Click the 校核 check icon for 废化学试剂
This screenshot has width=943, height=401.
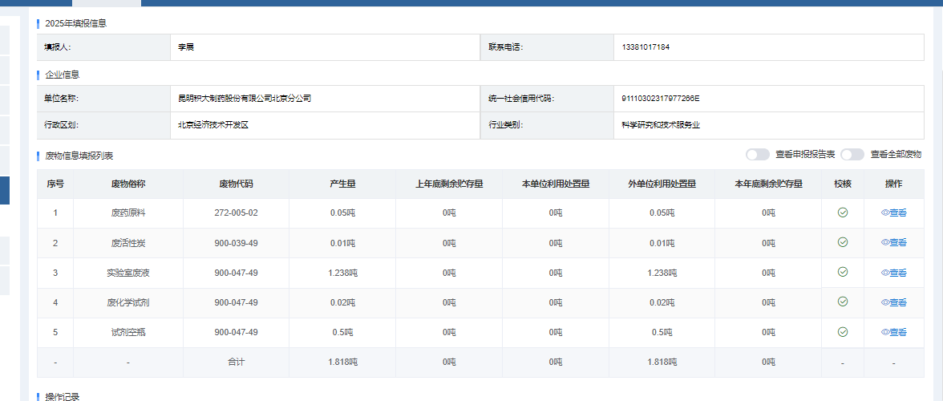[x=842, y=302]
